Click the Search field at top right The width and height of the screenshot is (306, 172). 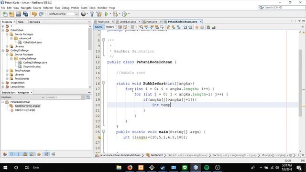coord(282,8)
